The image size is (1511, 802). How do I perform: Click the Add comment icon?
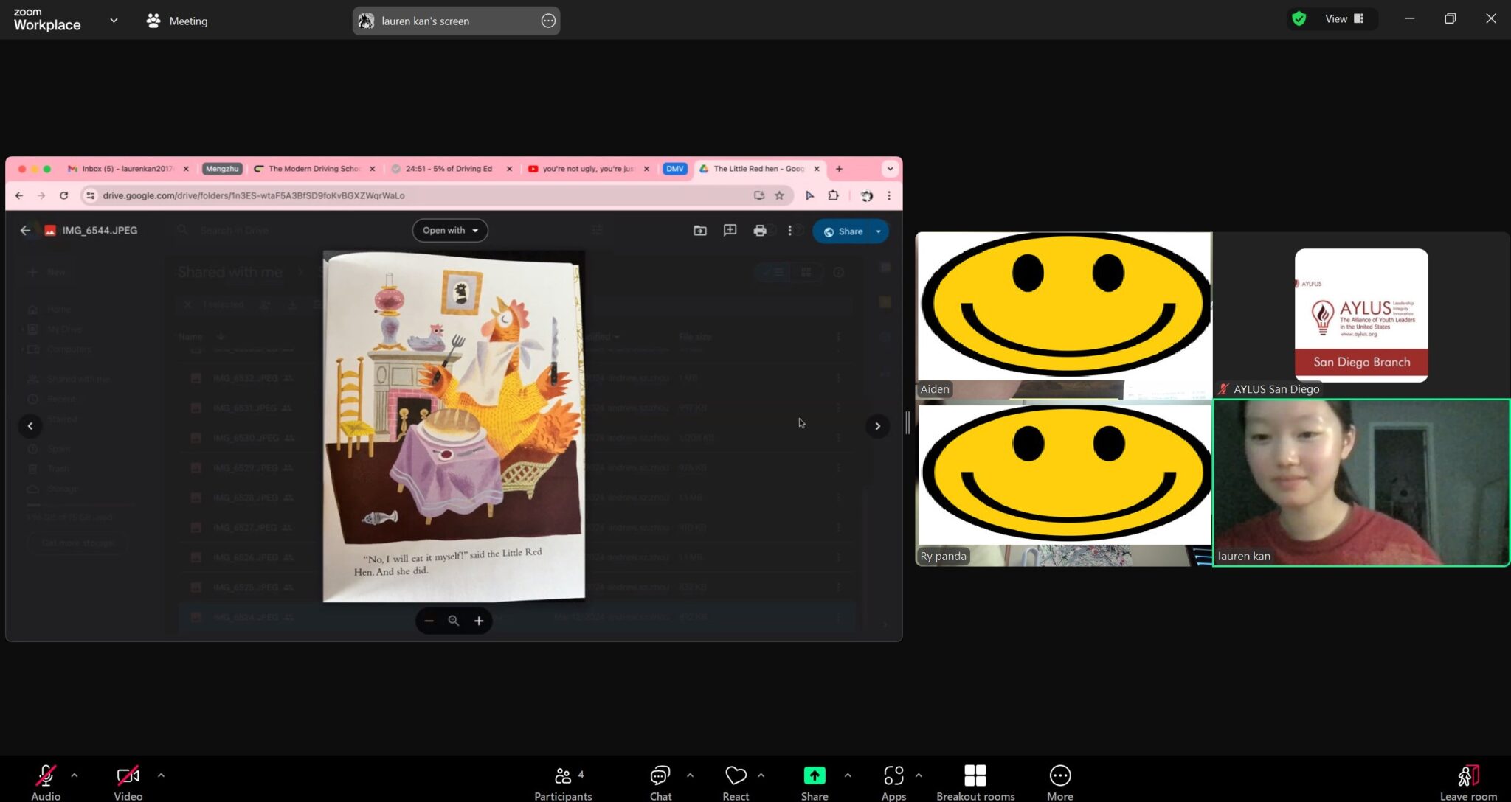point(730,231)
